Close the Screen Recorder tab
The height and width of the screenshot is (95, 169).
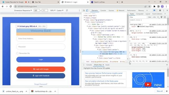pos(29,2)
